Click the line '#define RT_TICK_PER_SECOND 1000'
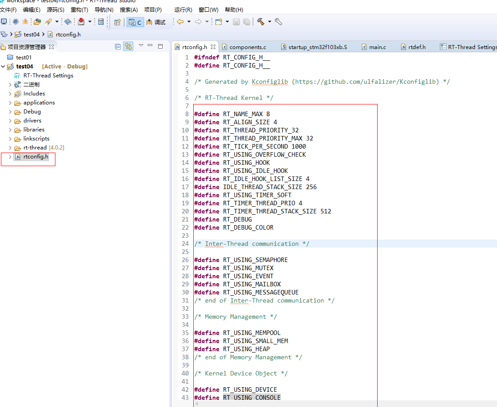This screenshot has width=497, height=407. pyautogui.click(x=250, y=147)
